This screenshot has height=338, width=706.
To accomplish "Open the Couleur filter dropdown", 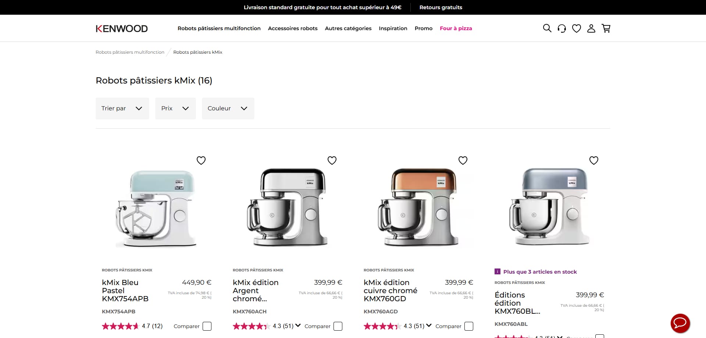I will 228,108.
